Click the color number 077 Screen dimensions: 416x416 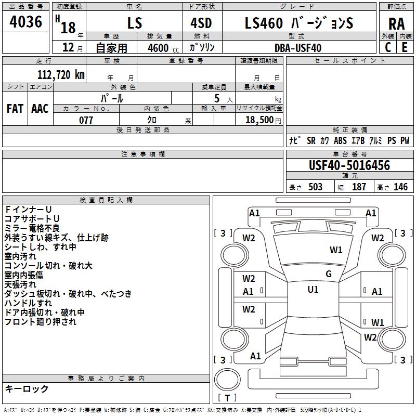(86, 120)
